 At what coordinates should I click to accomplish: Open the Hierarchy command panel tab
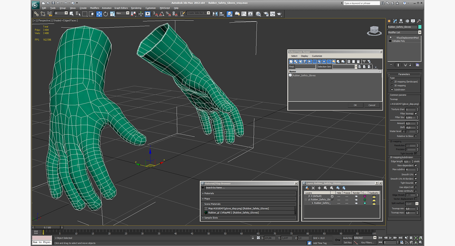[x=401, y=21]
